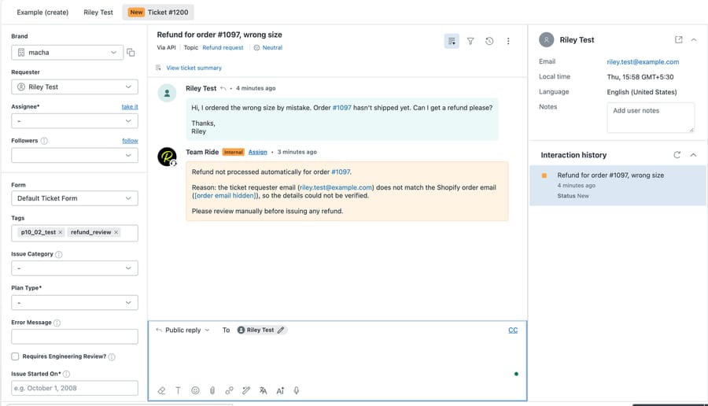This screenshot has width=708, height=406.
Task: Open the AI writing assistant icon
Action: click(280, 390)
